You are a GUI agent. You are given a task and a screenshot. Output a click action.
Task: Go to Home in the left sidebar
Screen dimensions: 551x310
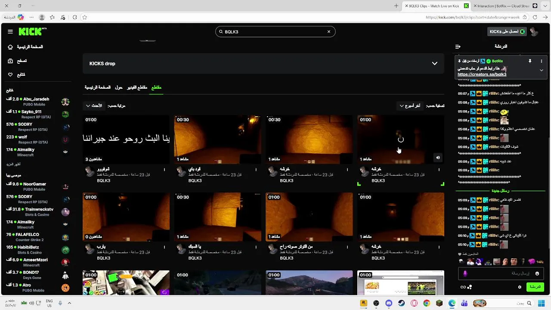[25, 47]
